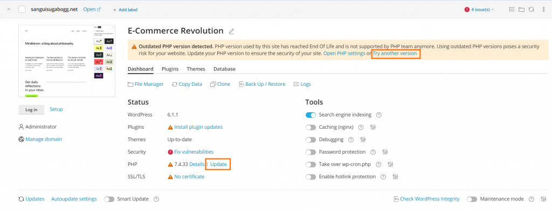Screen dimensions: 552x210
Task: Switch on Take over wp-cron.php
Action: (x=311, y=164)
